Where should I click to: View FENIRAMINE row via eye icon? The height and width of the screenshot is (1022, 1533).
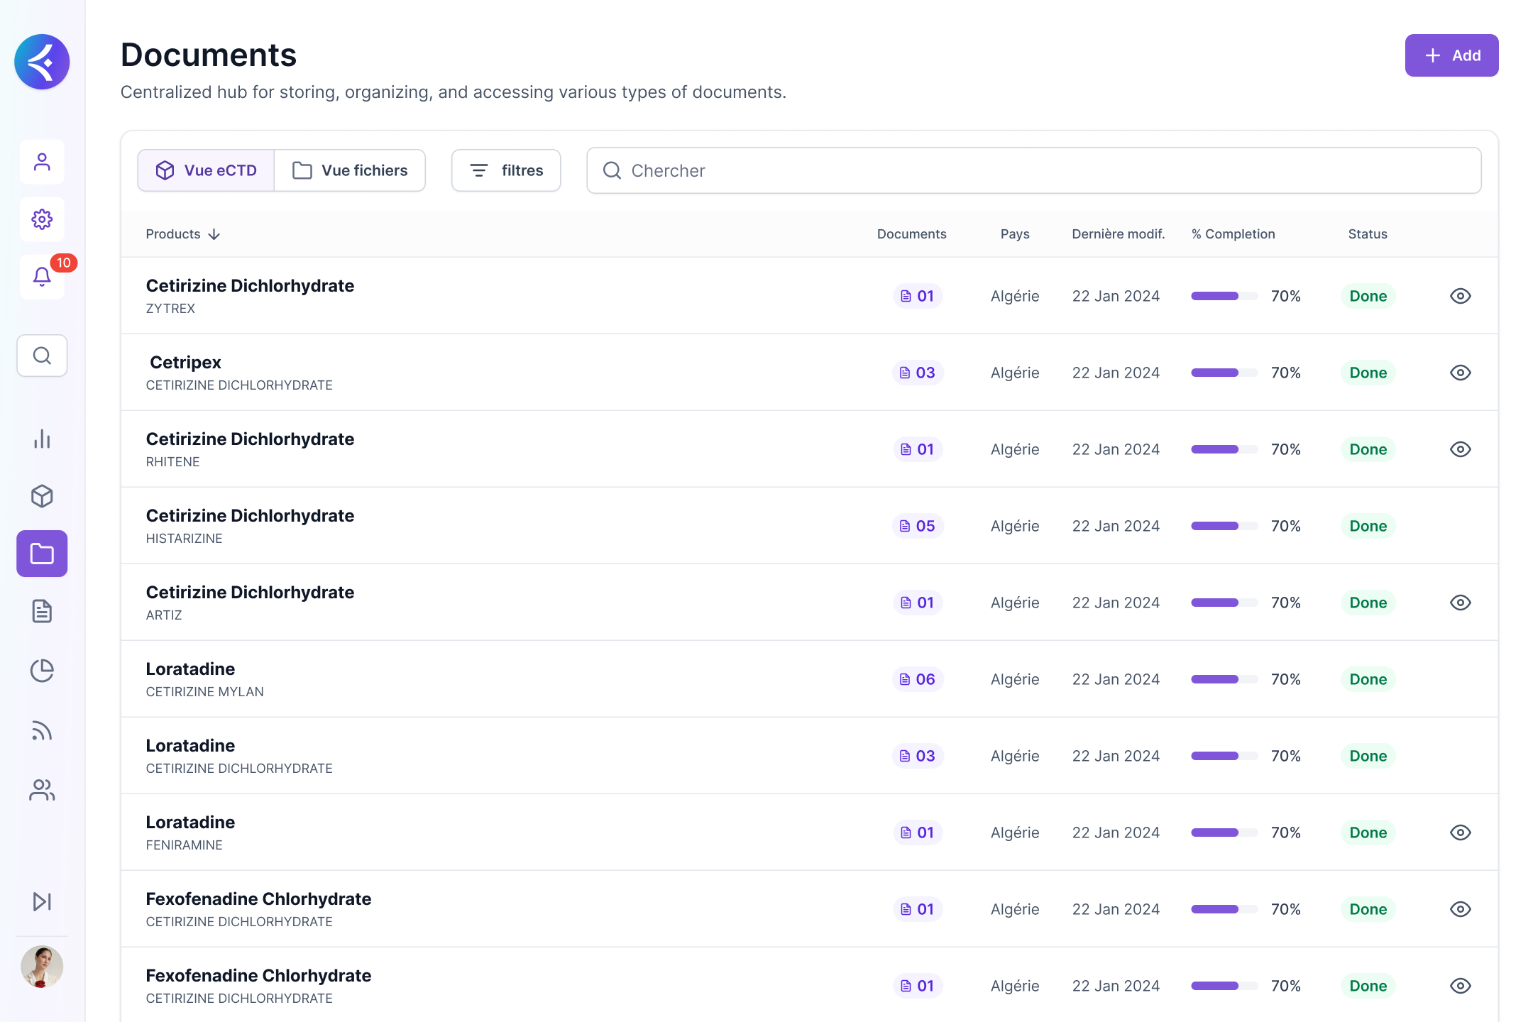click(1460, 833)
